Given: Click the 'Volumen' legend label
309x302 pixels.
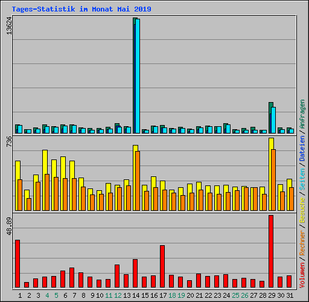Looking at the screenshot, I should coord(302,275).
